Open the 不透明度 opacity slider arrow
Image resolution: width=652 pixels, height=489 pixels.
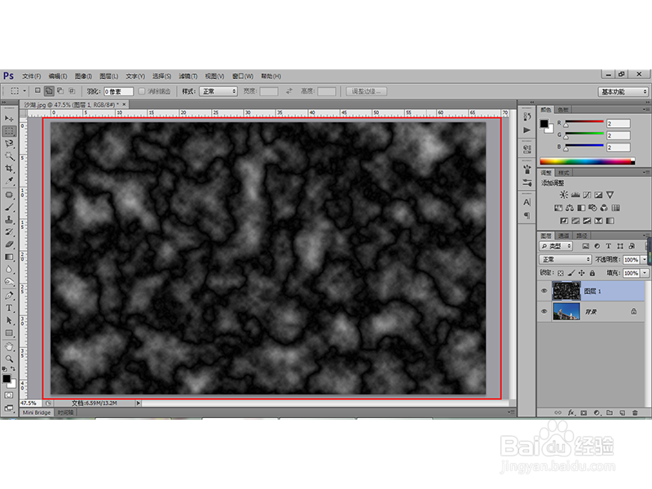pos(644,259)
